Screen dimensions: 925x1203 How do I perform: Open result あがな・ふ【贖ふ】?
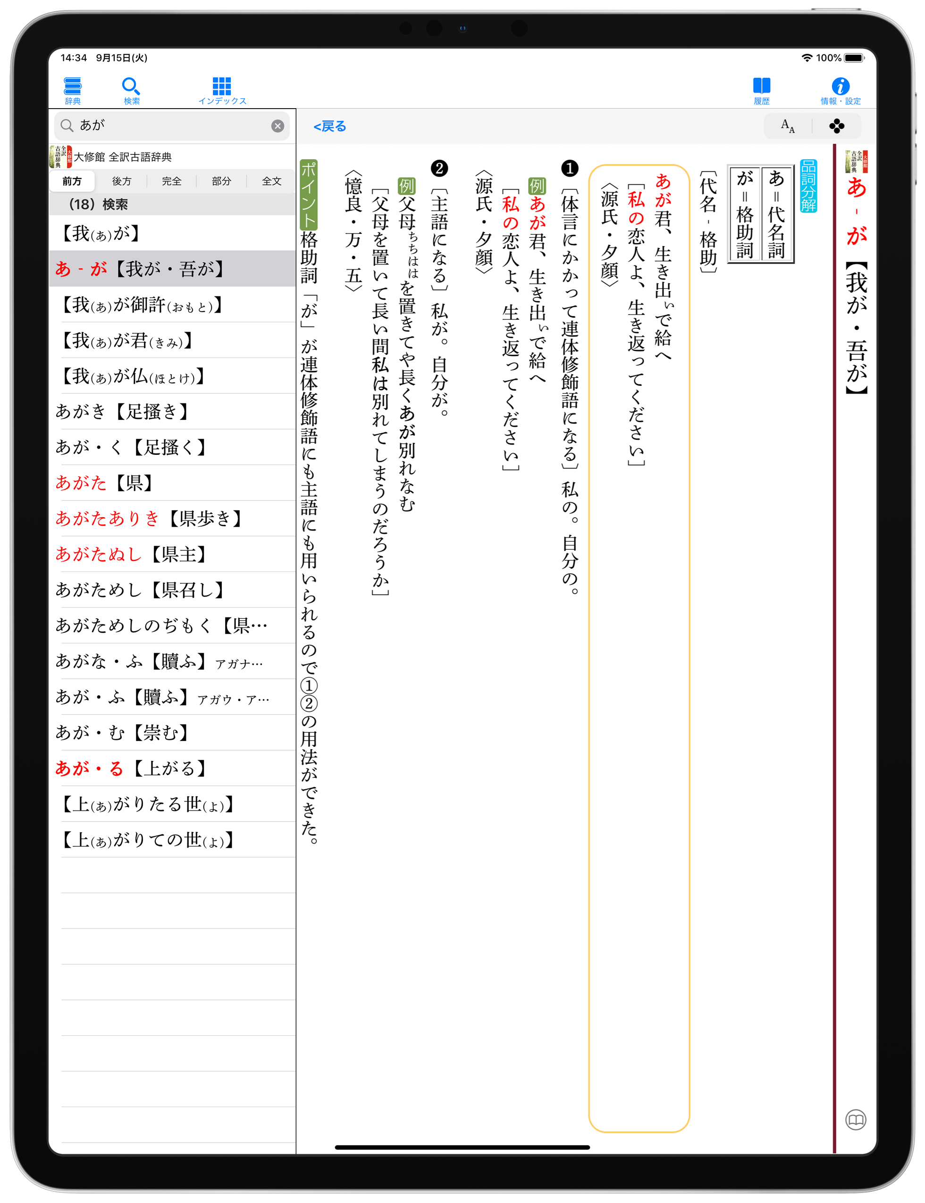[172, 661]
